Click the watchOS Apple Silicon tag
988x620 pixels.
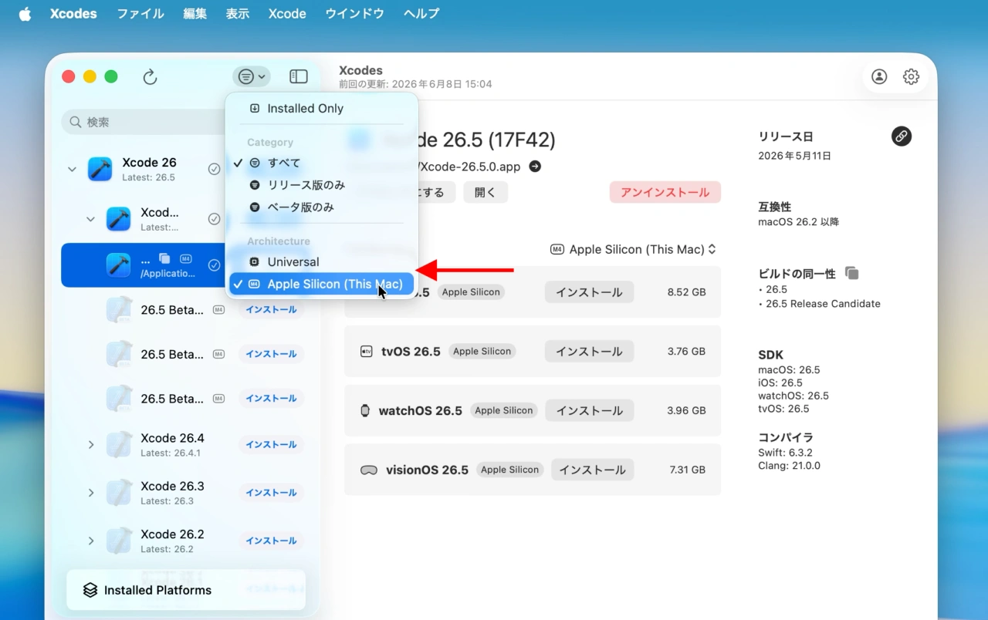tap(504, 410)
